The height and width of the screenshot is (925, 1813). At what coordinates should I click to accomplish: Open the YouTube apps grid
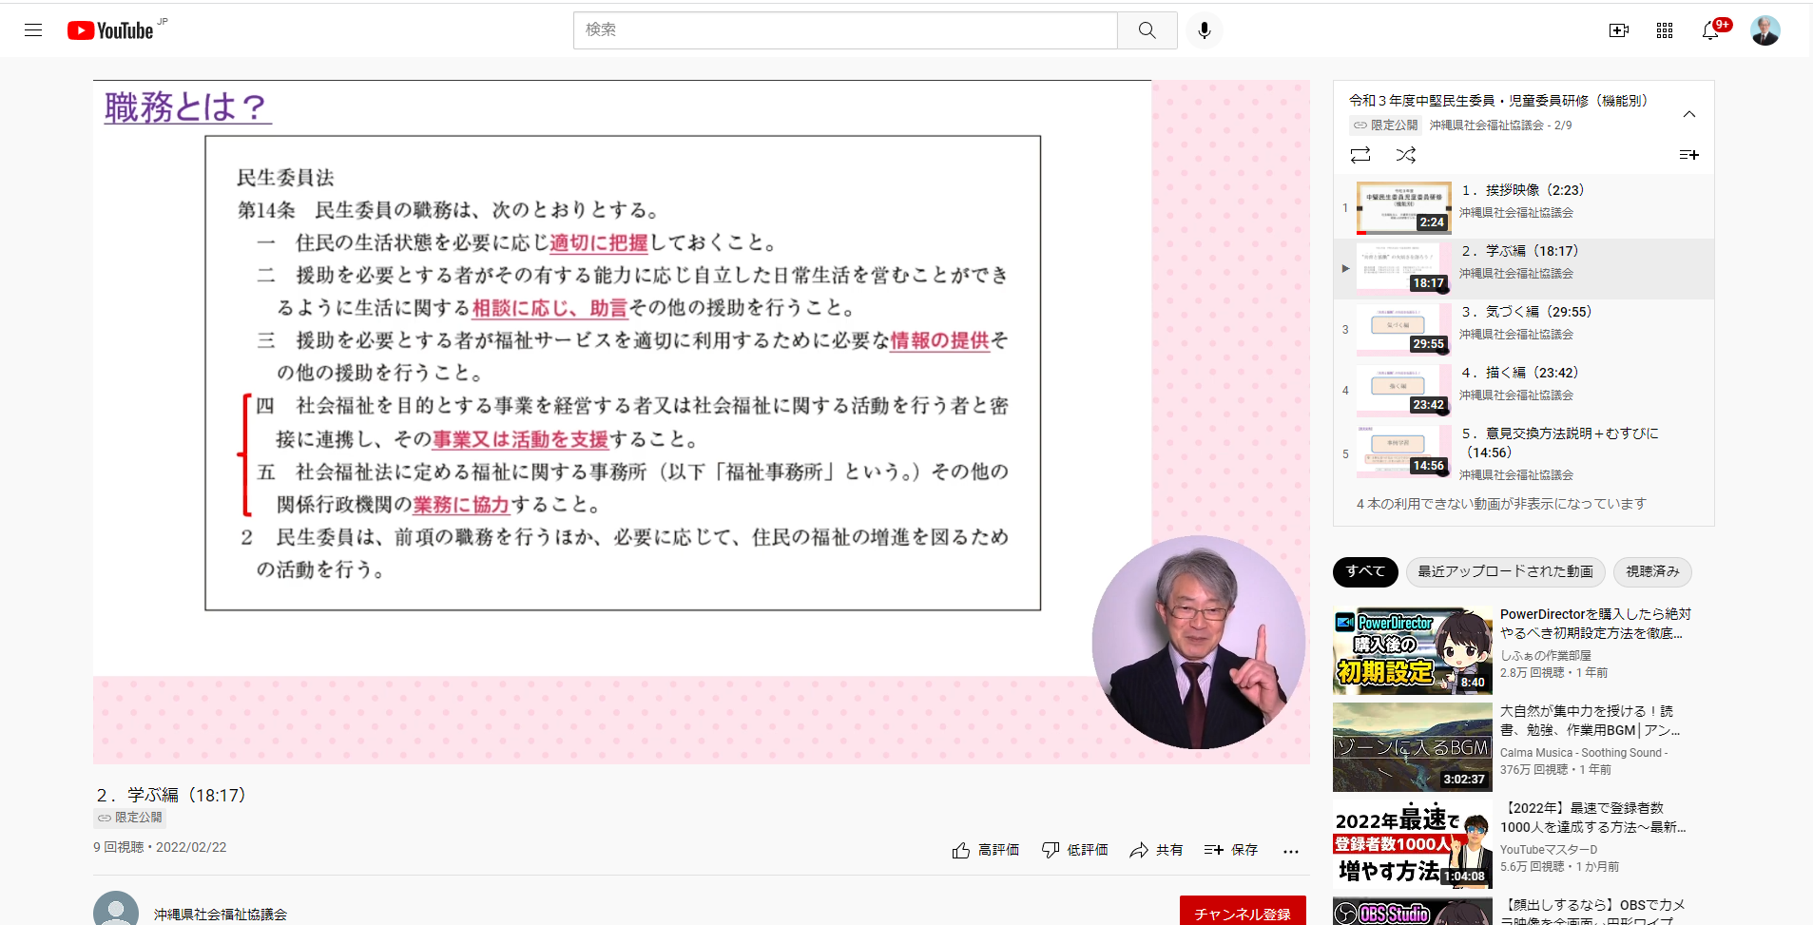(1665, 30)
